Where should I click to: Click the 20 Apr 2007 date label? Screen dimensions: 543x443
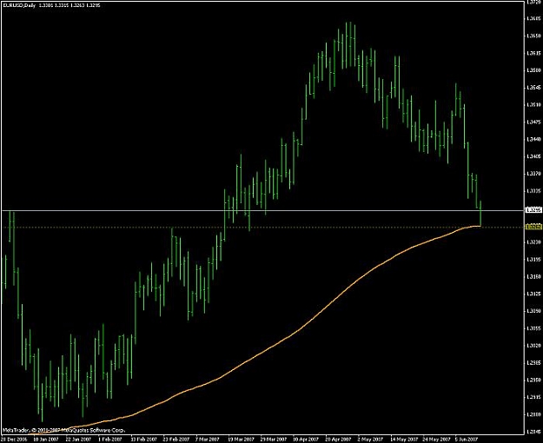(339, 440)
